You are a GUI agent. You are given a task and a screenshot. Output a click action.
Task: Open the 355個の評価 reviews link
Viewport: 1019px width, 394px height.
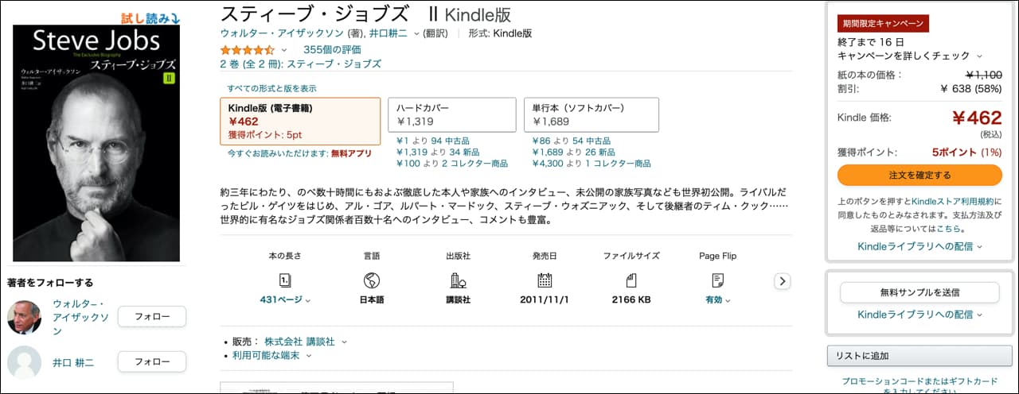(332, 49)
